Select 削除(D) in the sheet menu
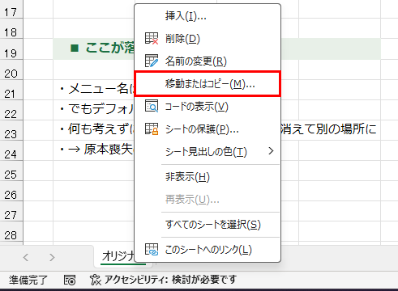 (x=208, y=39)
